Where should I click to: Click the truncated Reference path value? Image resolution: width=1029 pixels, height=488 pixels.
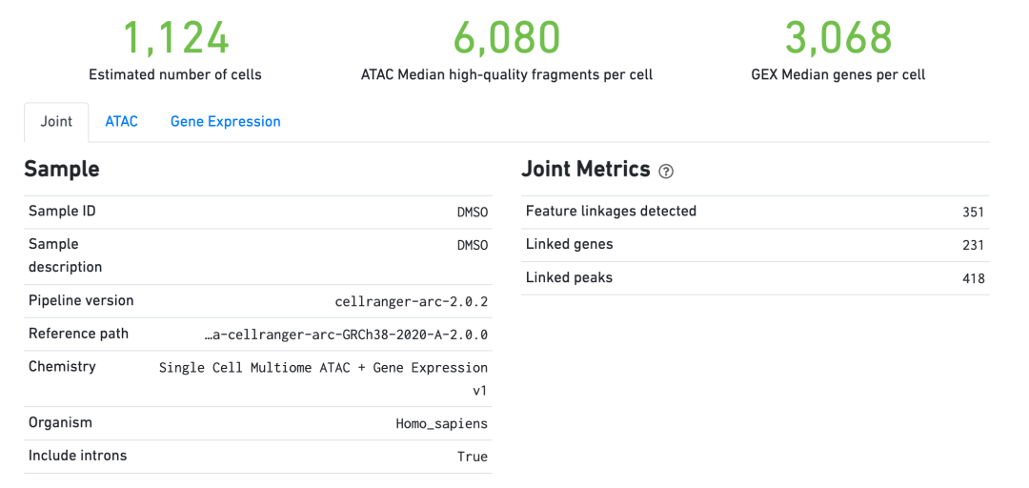tap(347, 335)
